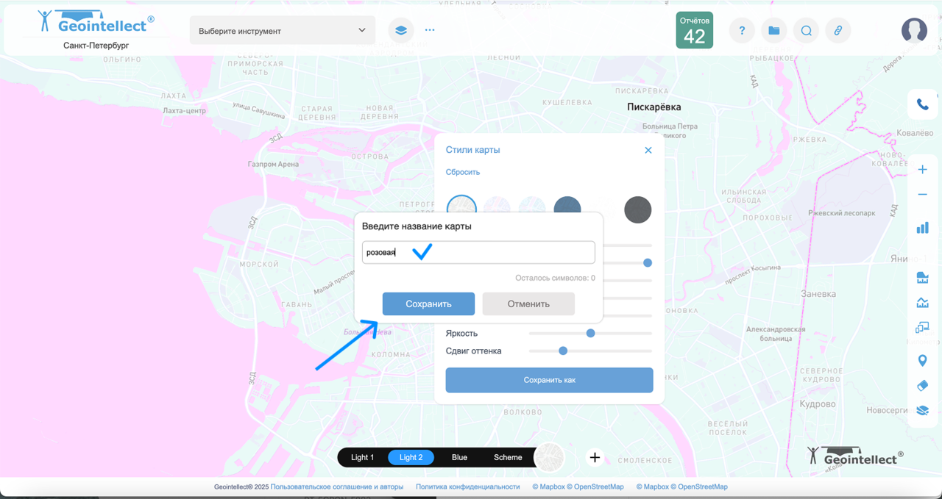Viewport: 942px width, 499px height.
Task: Click the question mark help icon
Action: (742, 31)
